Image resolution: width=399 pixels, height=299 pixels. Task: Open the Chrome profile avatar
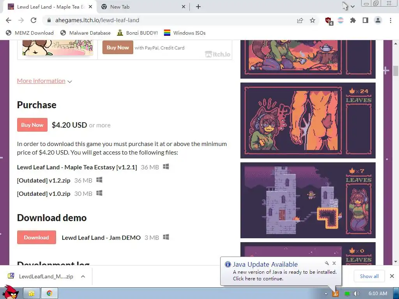(378, 20)
